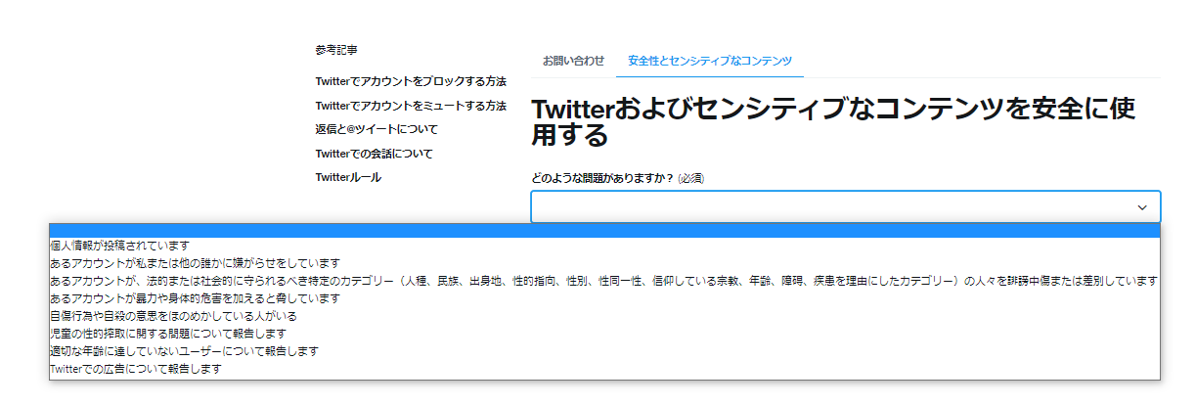This screenshot has height=406, width=1196.
Task: Click the どのような問題がありますか combo box field
Action: click(845, 207)
